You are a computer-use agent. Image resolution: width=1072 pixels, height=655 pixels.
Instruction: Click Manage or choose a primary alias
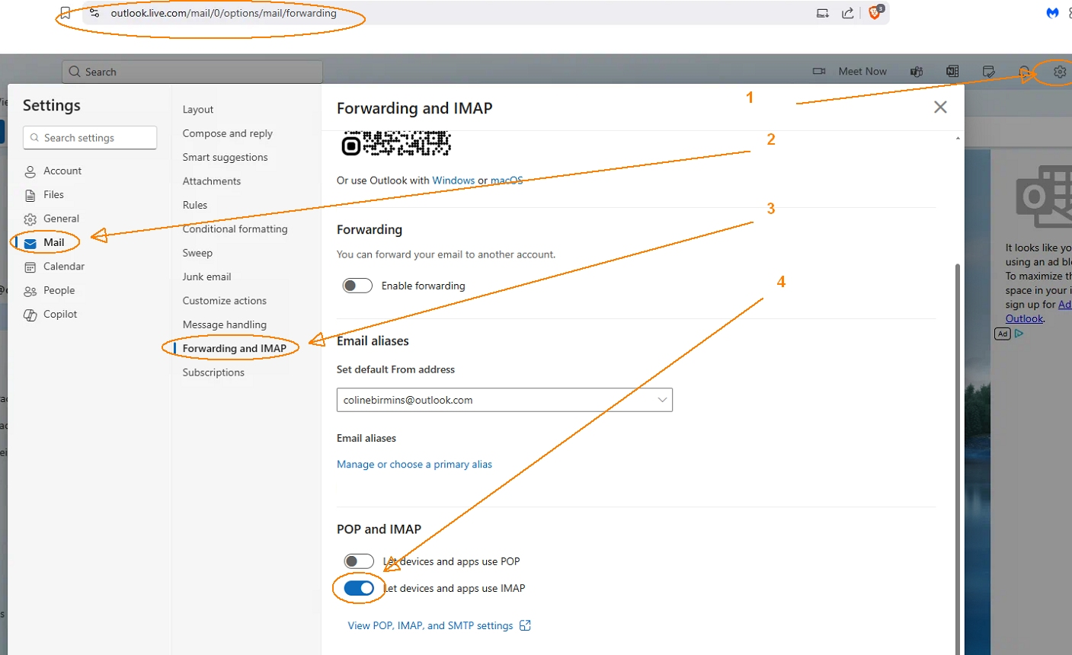pyautogui.click(x=414, y=465)
